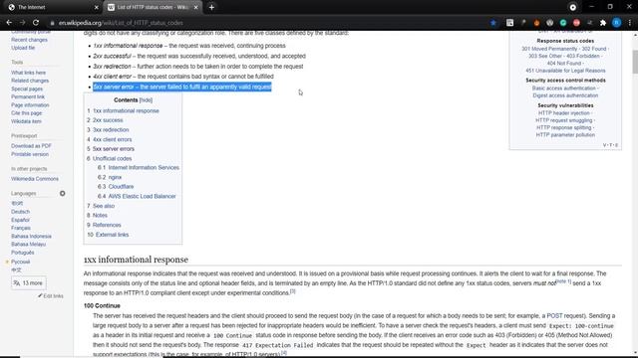
Task: Jump to 'External links' in Contents
Action: coord(113,235)
